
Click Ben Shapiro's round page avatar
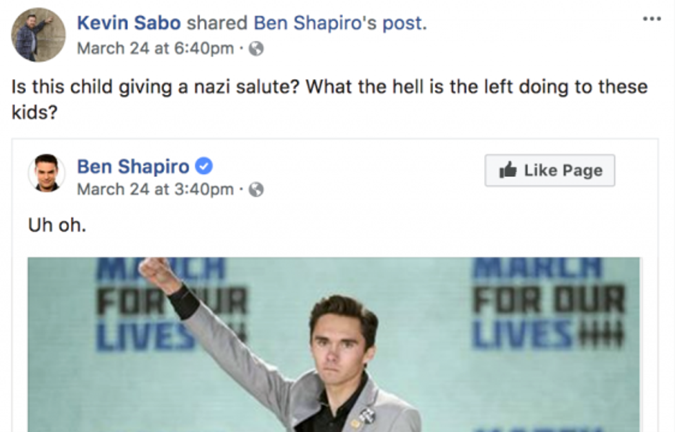tap(46, 173)
